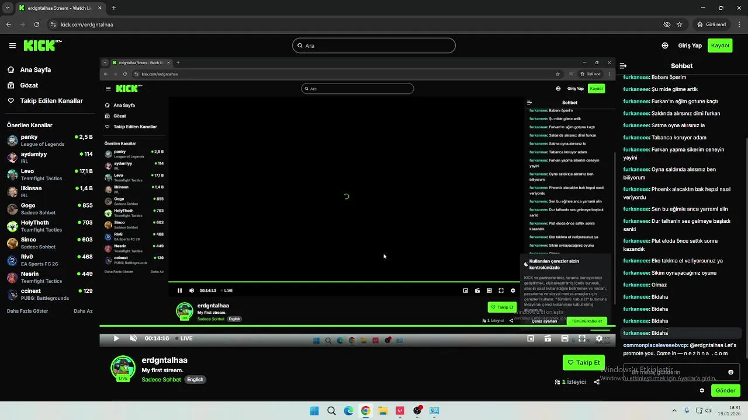Open the language globe selector

(x=665, y=45)
